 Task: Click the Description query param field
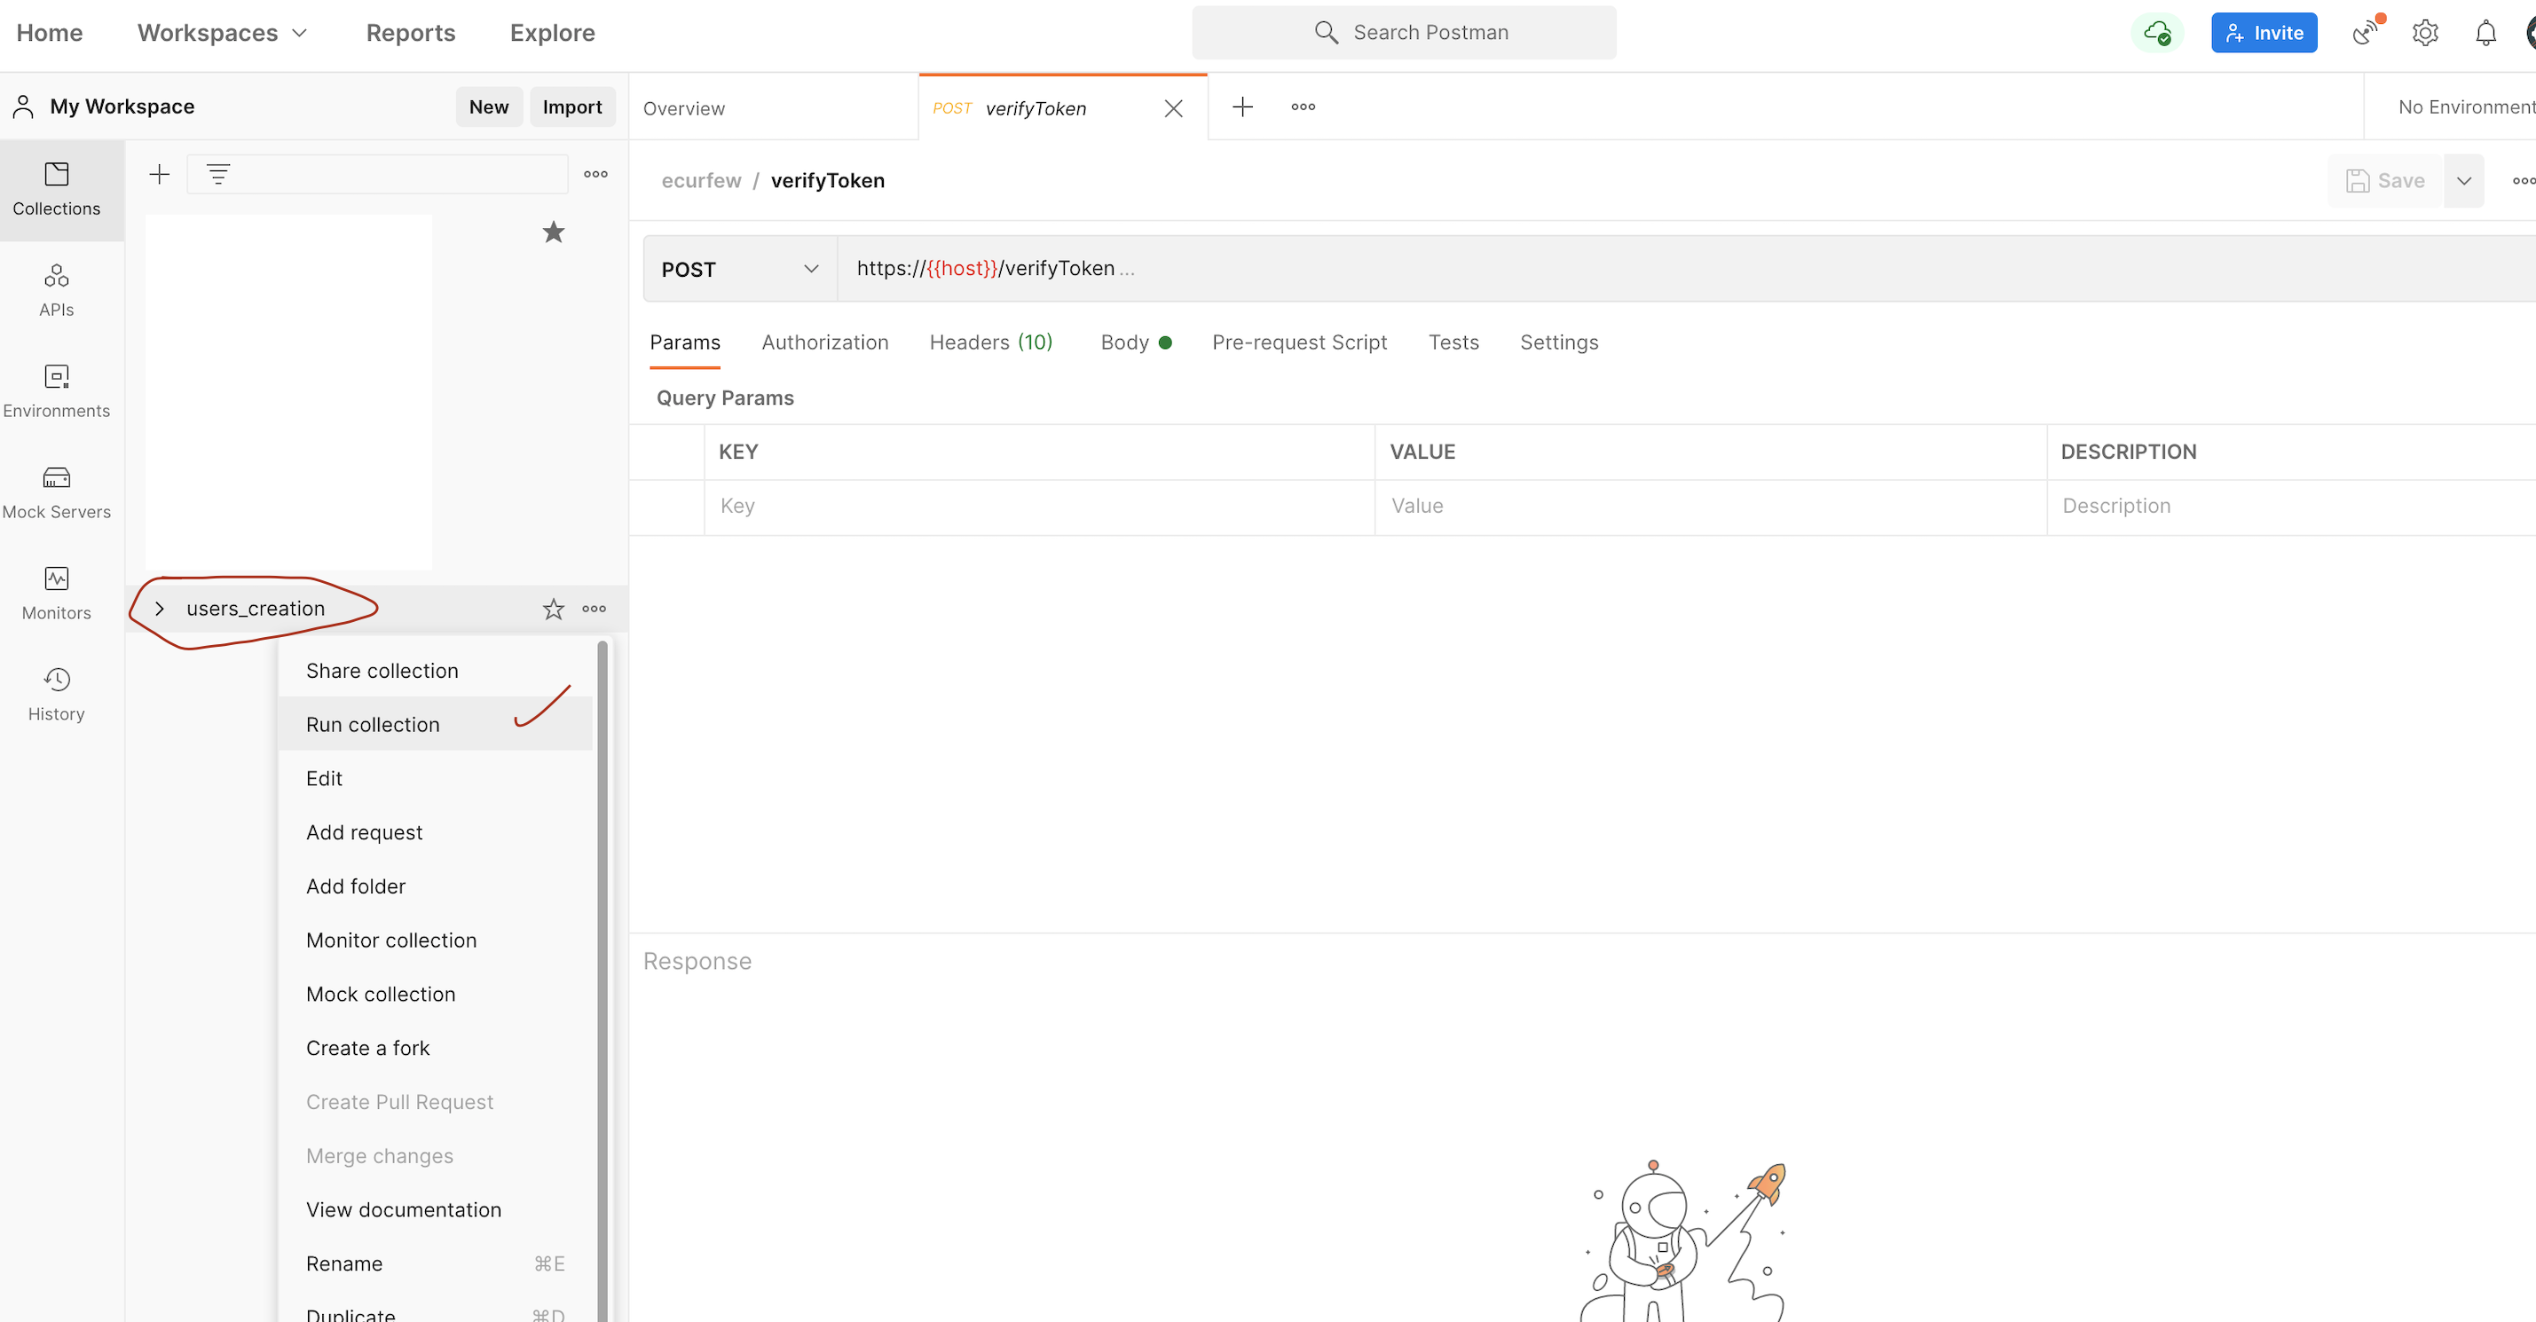point(2292,506)
